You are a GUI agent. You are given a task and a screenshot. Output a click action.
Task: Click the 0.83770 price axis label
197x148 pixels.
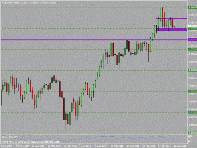(193, 117)
